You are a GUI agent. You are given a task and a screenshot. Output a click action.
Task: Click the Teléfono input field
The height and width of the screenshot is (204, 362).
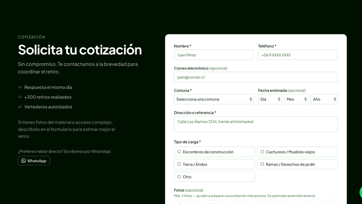point(298,55)
